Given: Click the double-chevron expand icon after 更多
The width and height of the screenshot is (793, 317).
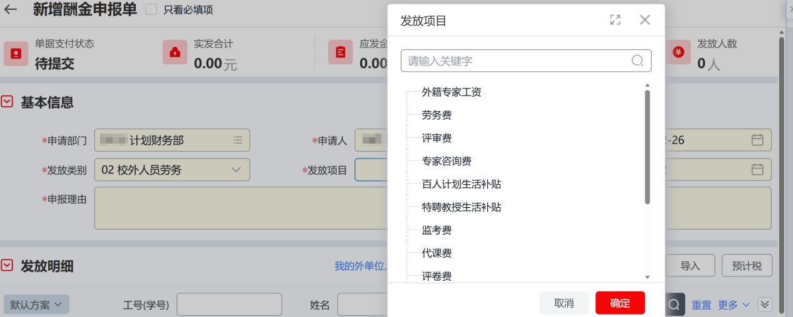Looking at the screenshot, I should tap(765, 305).
